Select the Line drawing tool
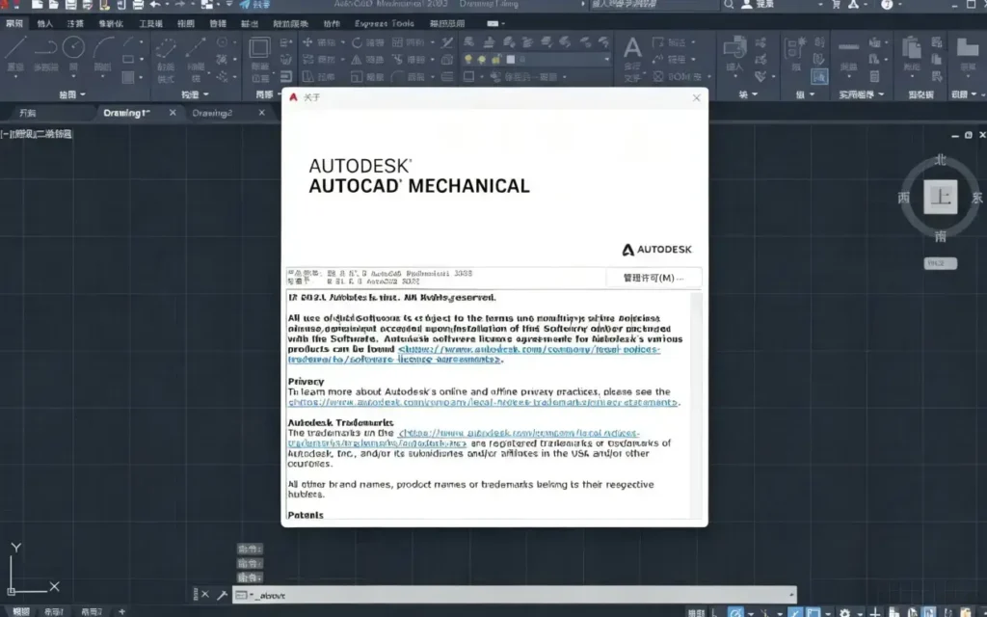 (15, 48)
